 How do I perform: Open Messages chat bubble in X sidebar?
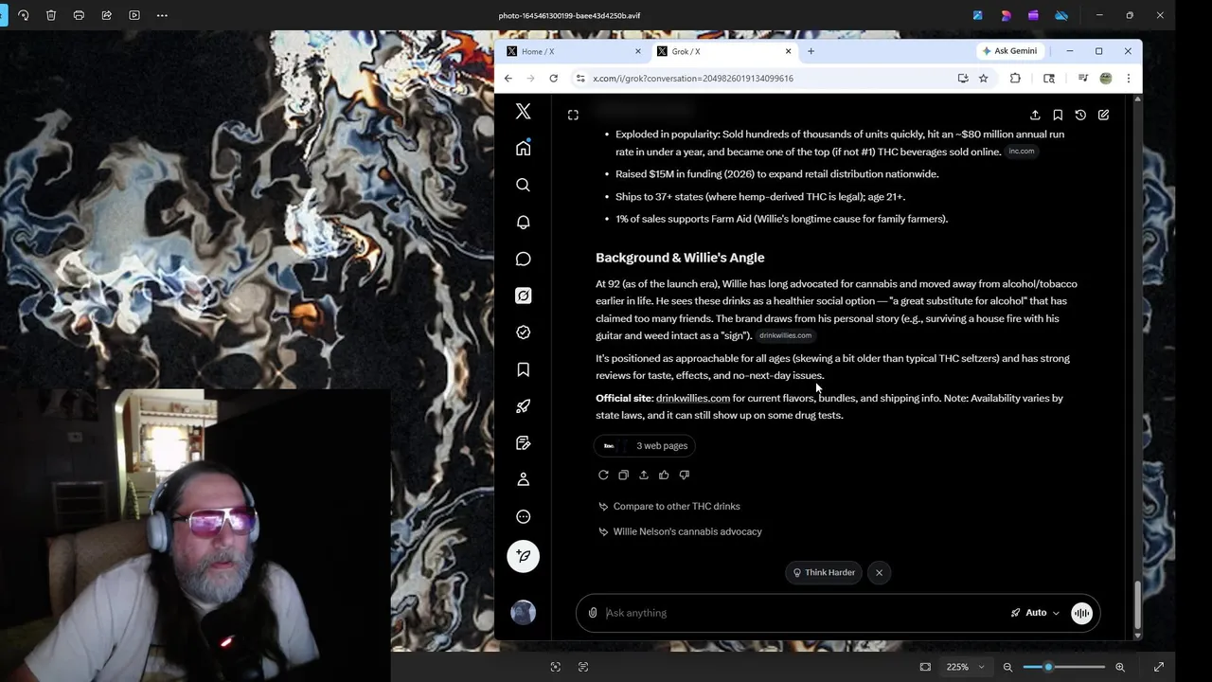523,259
